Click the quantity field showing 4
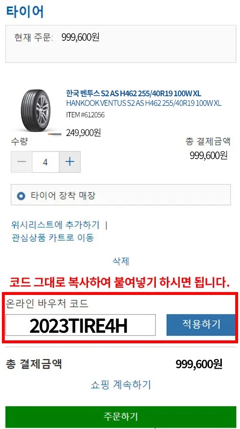This screenshot has height=429, width=240. tap(45, 162)
